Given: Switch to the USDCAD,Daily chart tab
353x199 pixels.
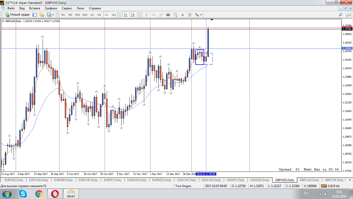Looking at the screenshot, I should coord(211,180).
